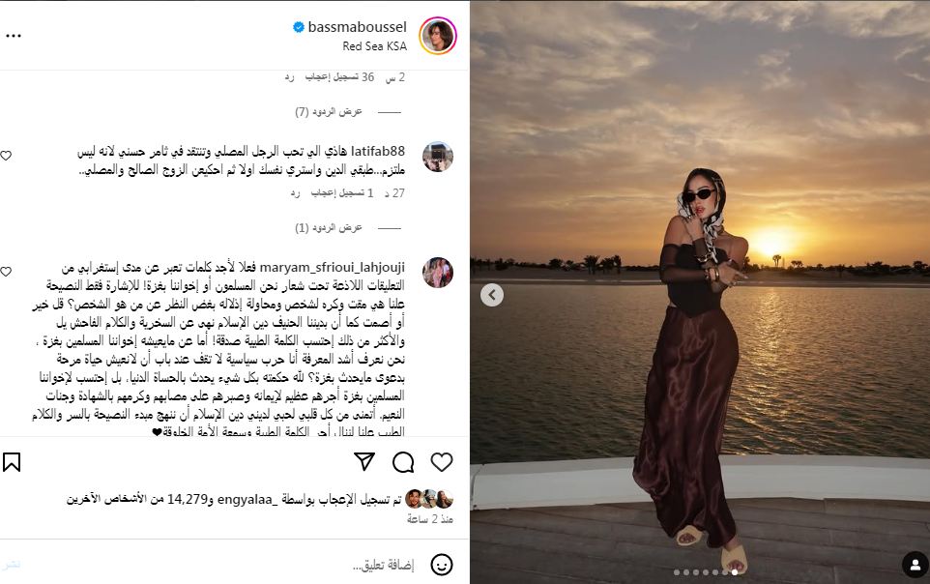Like latifab88's comment
Image resolution: width=930 pixels, height=584 pixels.
tap(6, 156)
